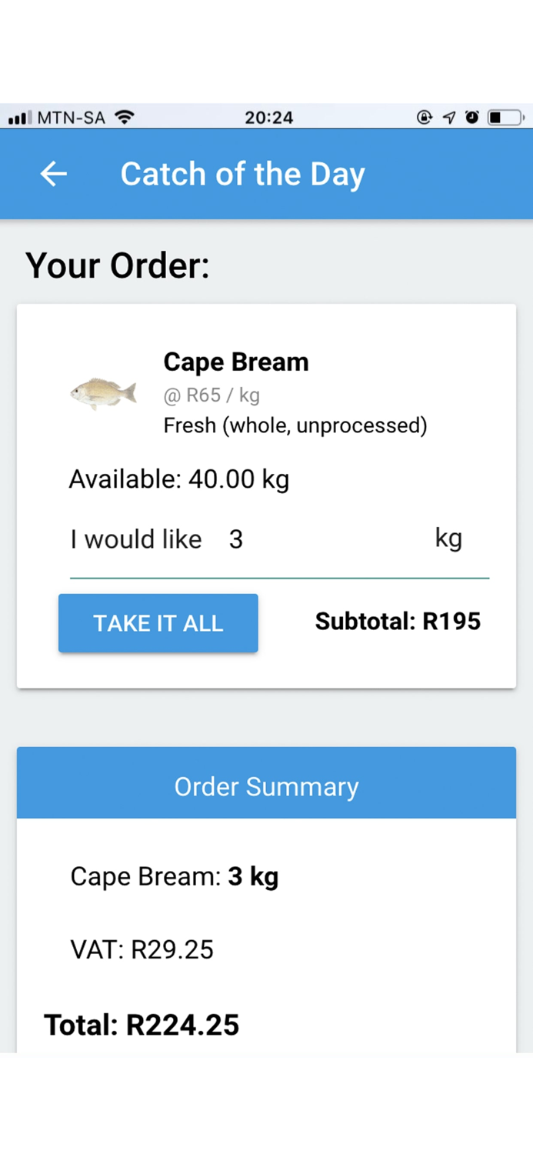The width and height of the screenshot is (533, 1154).
Task: Tap the MTN-SA carrier label
Action: click(x=71, y=118)
